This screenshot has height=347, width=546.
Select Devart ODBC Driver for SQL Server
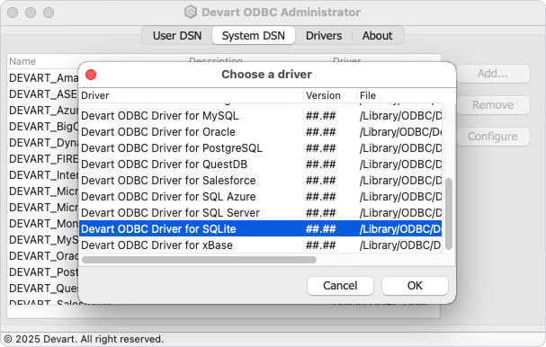click(x=260, y=213)
